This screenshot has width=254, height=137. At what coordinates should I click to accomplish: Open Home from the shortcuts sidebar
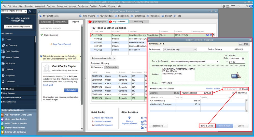point(8,39)
